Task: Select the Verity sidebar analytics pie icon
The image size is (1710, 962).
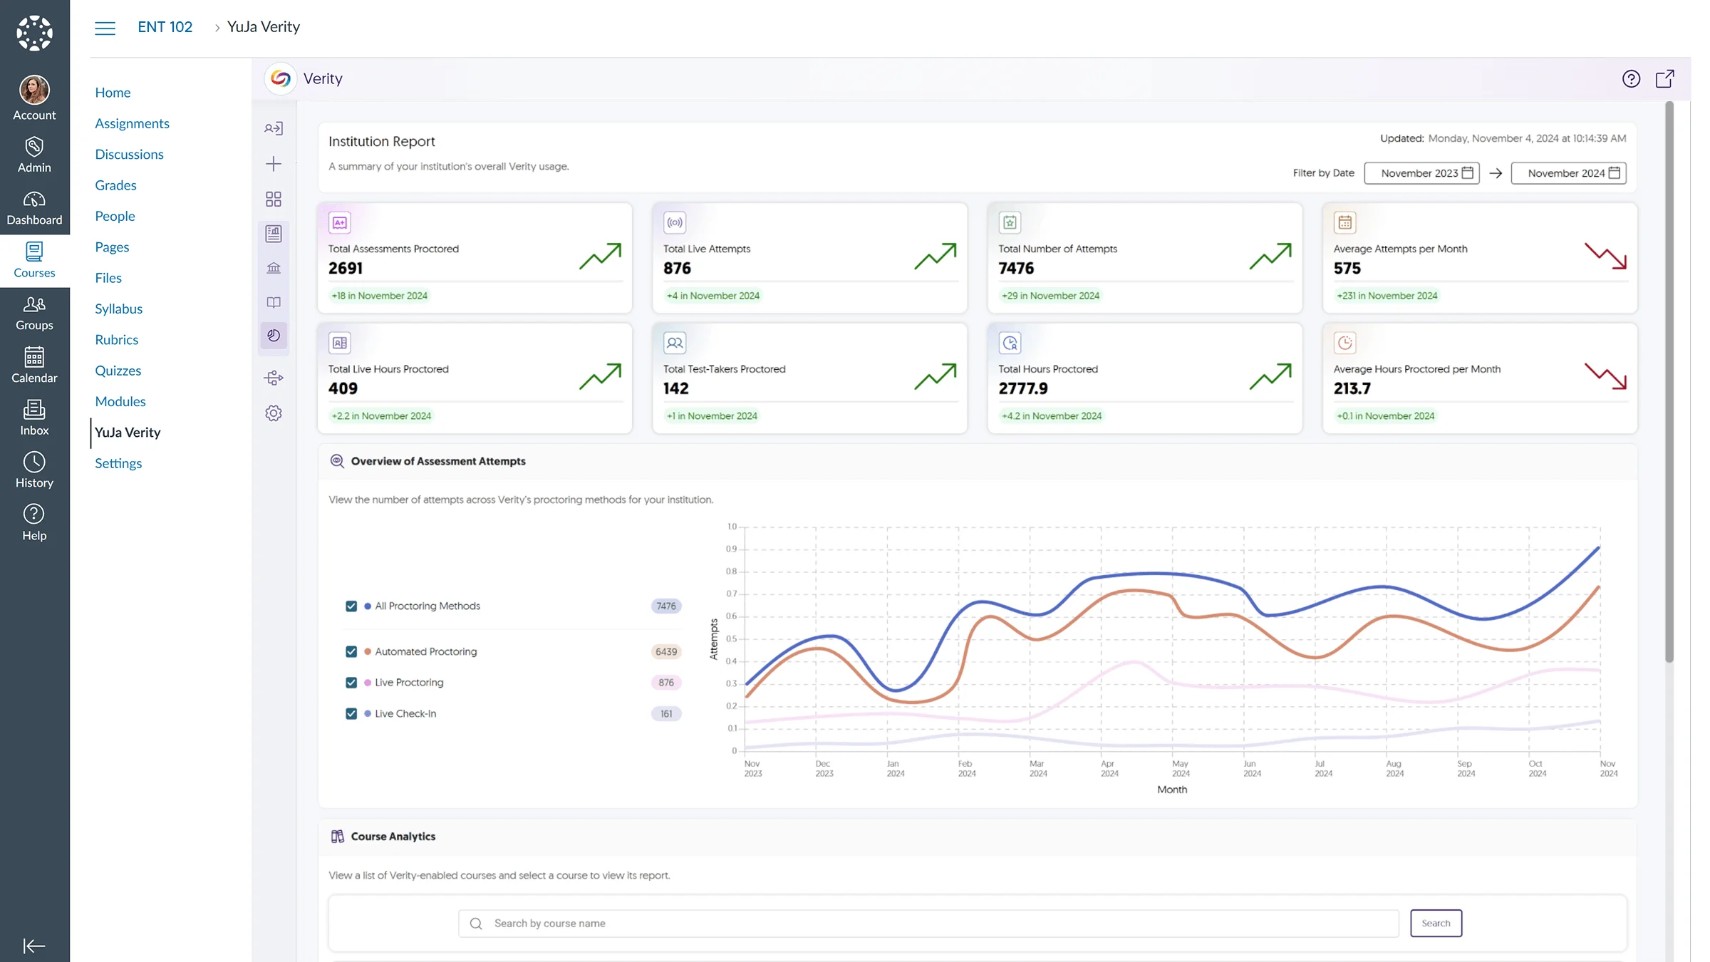Action: pyautogui.click(x=274, y=336)
